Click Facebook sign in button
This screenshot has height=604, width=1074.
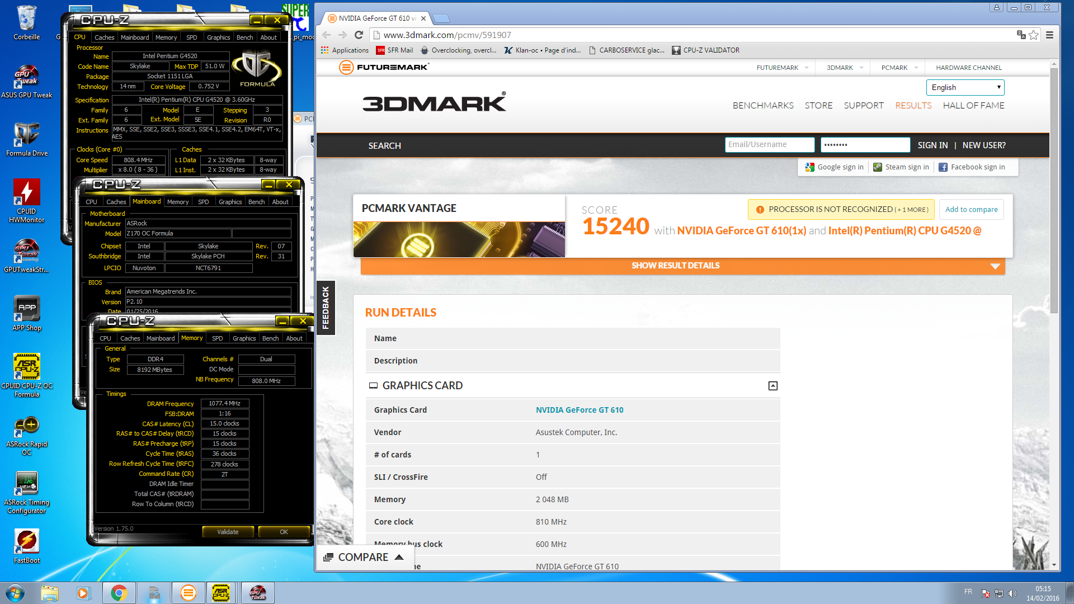pos(972,167)
